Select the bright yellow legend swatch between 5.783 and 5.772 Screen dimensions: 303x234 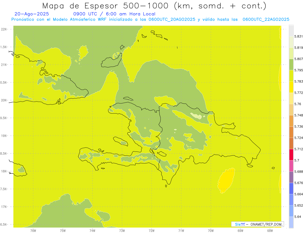tap(291, 87)
